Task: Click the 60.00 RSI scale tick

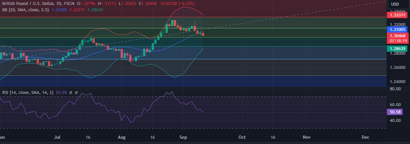Action: tap(395, 105)
